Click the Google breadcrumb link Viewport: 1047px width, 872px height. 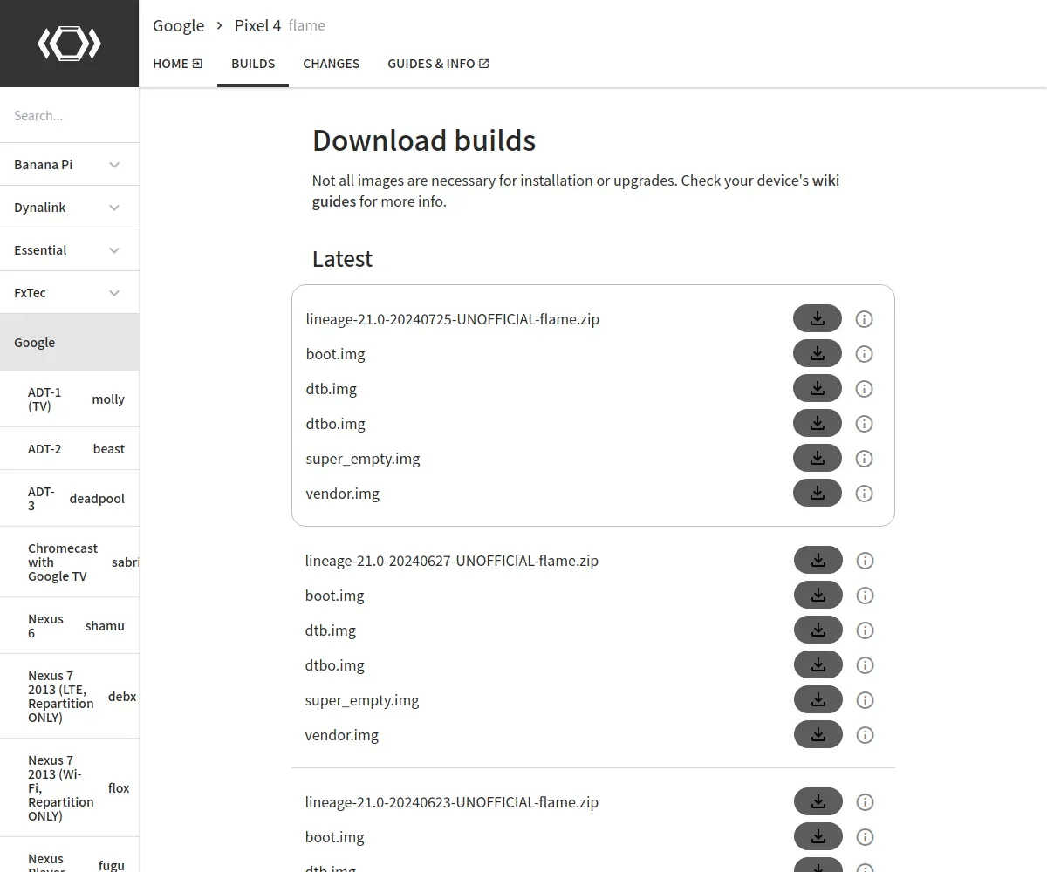[x=179, y=25]
